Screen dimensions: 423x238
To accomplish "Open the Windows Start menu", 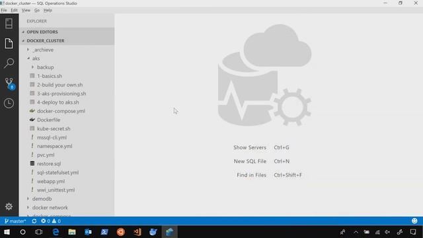I will tap(7, 232).
